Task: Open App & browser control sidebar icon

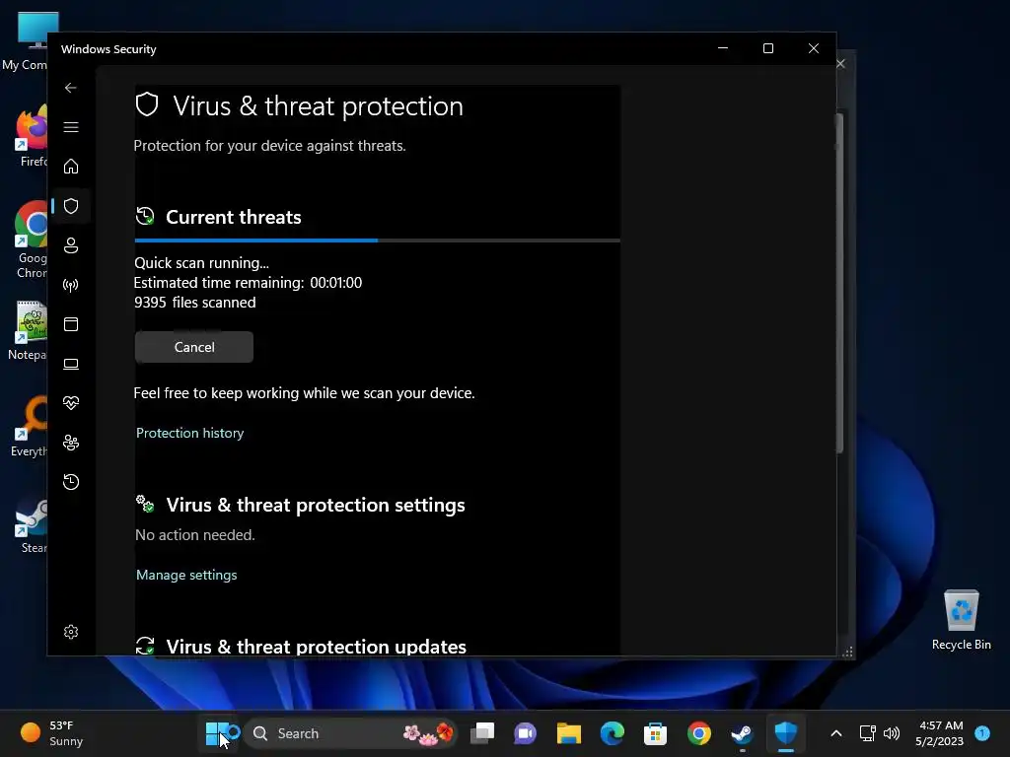Action: [x=71, y=323]
